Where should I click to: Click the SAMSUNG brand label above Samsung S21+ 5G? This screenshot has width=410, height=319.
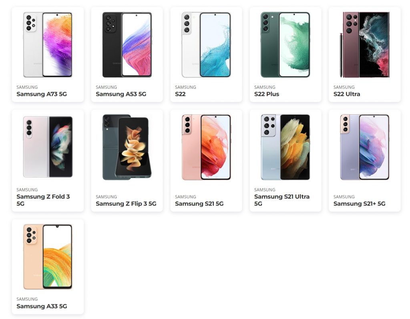[344, 197]
